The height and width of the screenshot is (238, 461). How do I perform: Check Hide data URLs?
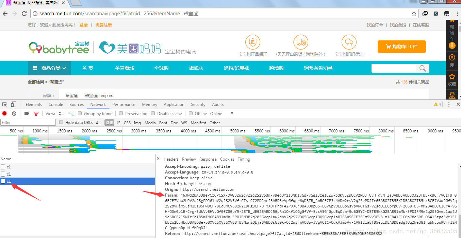pyautogui.click(x=61, y=122)
